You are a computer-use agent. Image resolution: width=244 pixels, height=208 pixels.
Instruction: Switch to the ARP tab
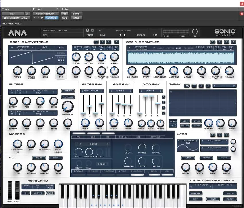[x=79, y=137]
